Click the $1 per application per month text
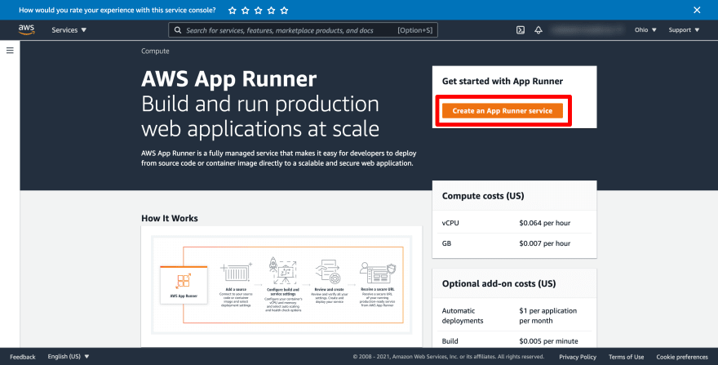718x365 pixels. pyautogui.click(x=547, y=315)
